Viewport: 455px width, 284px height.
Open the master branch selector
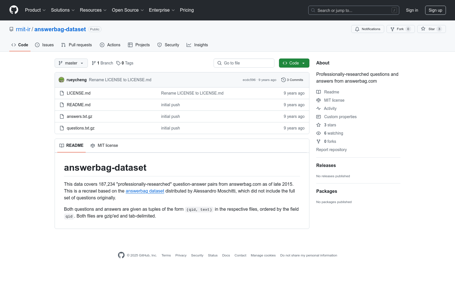click(x=71, y=63)
